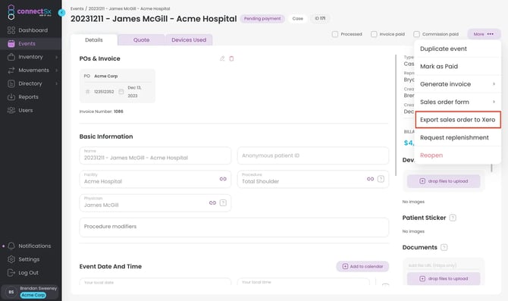Click the Anonymous patient ID field
This screenshot has height=301, width=508.
[313, 155]
